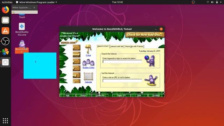Focus the keyword search input field
224x126 pixels.
(x=122, y=62)
